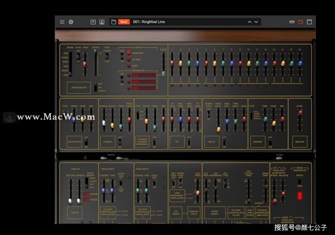
Task: Toggle the EQ on/off switch
Action: click(189, 143)
